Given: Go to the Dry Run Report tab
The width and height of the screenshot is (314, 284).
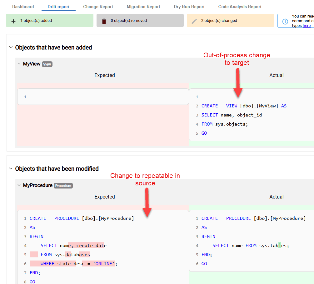Looking at the screenshot, I should click(x=189, y=7).
